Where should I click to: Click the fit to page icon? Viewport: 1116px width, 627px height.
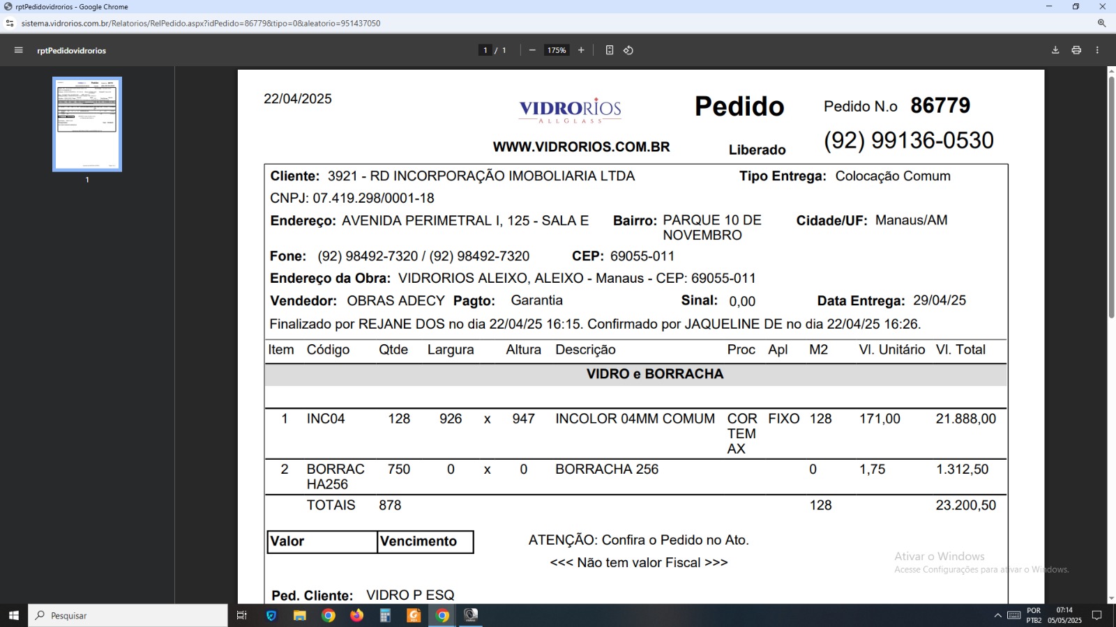[610, 50]
